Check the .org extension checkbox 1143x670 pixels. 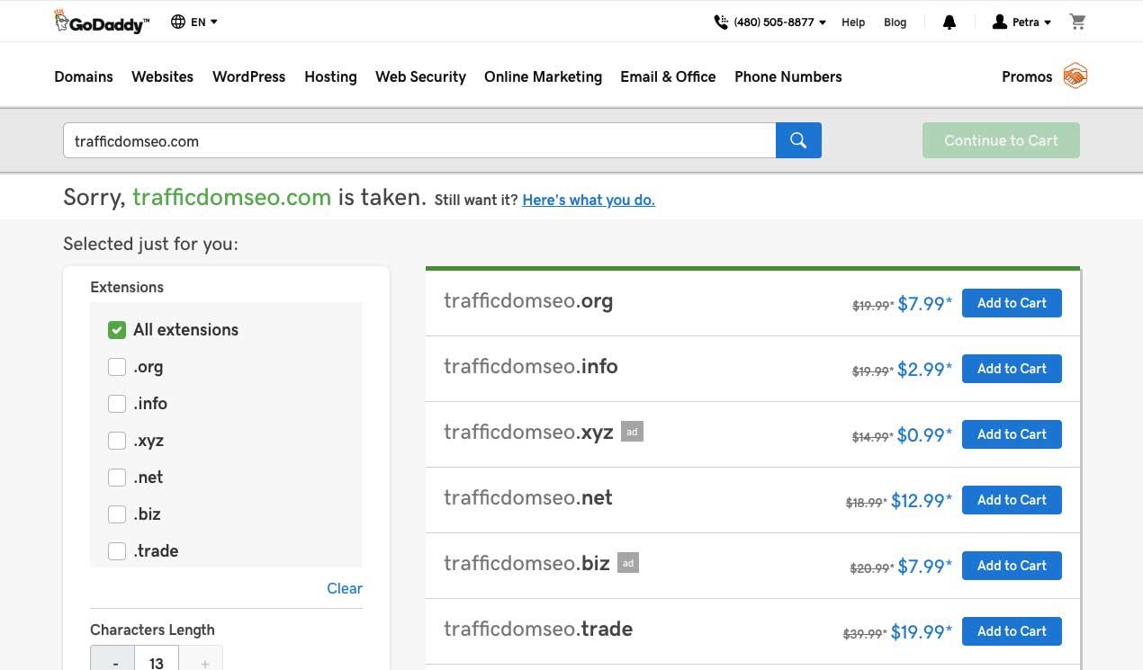pos(117,367)
